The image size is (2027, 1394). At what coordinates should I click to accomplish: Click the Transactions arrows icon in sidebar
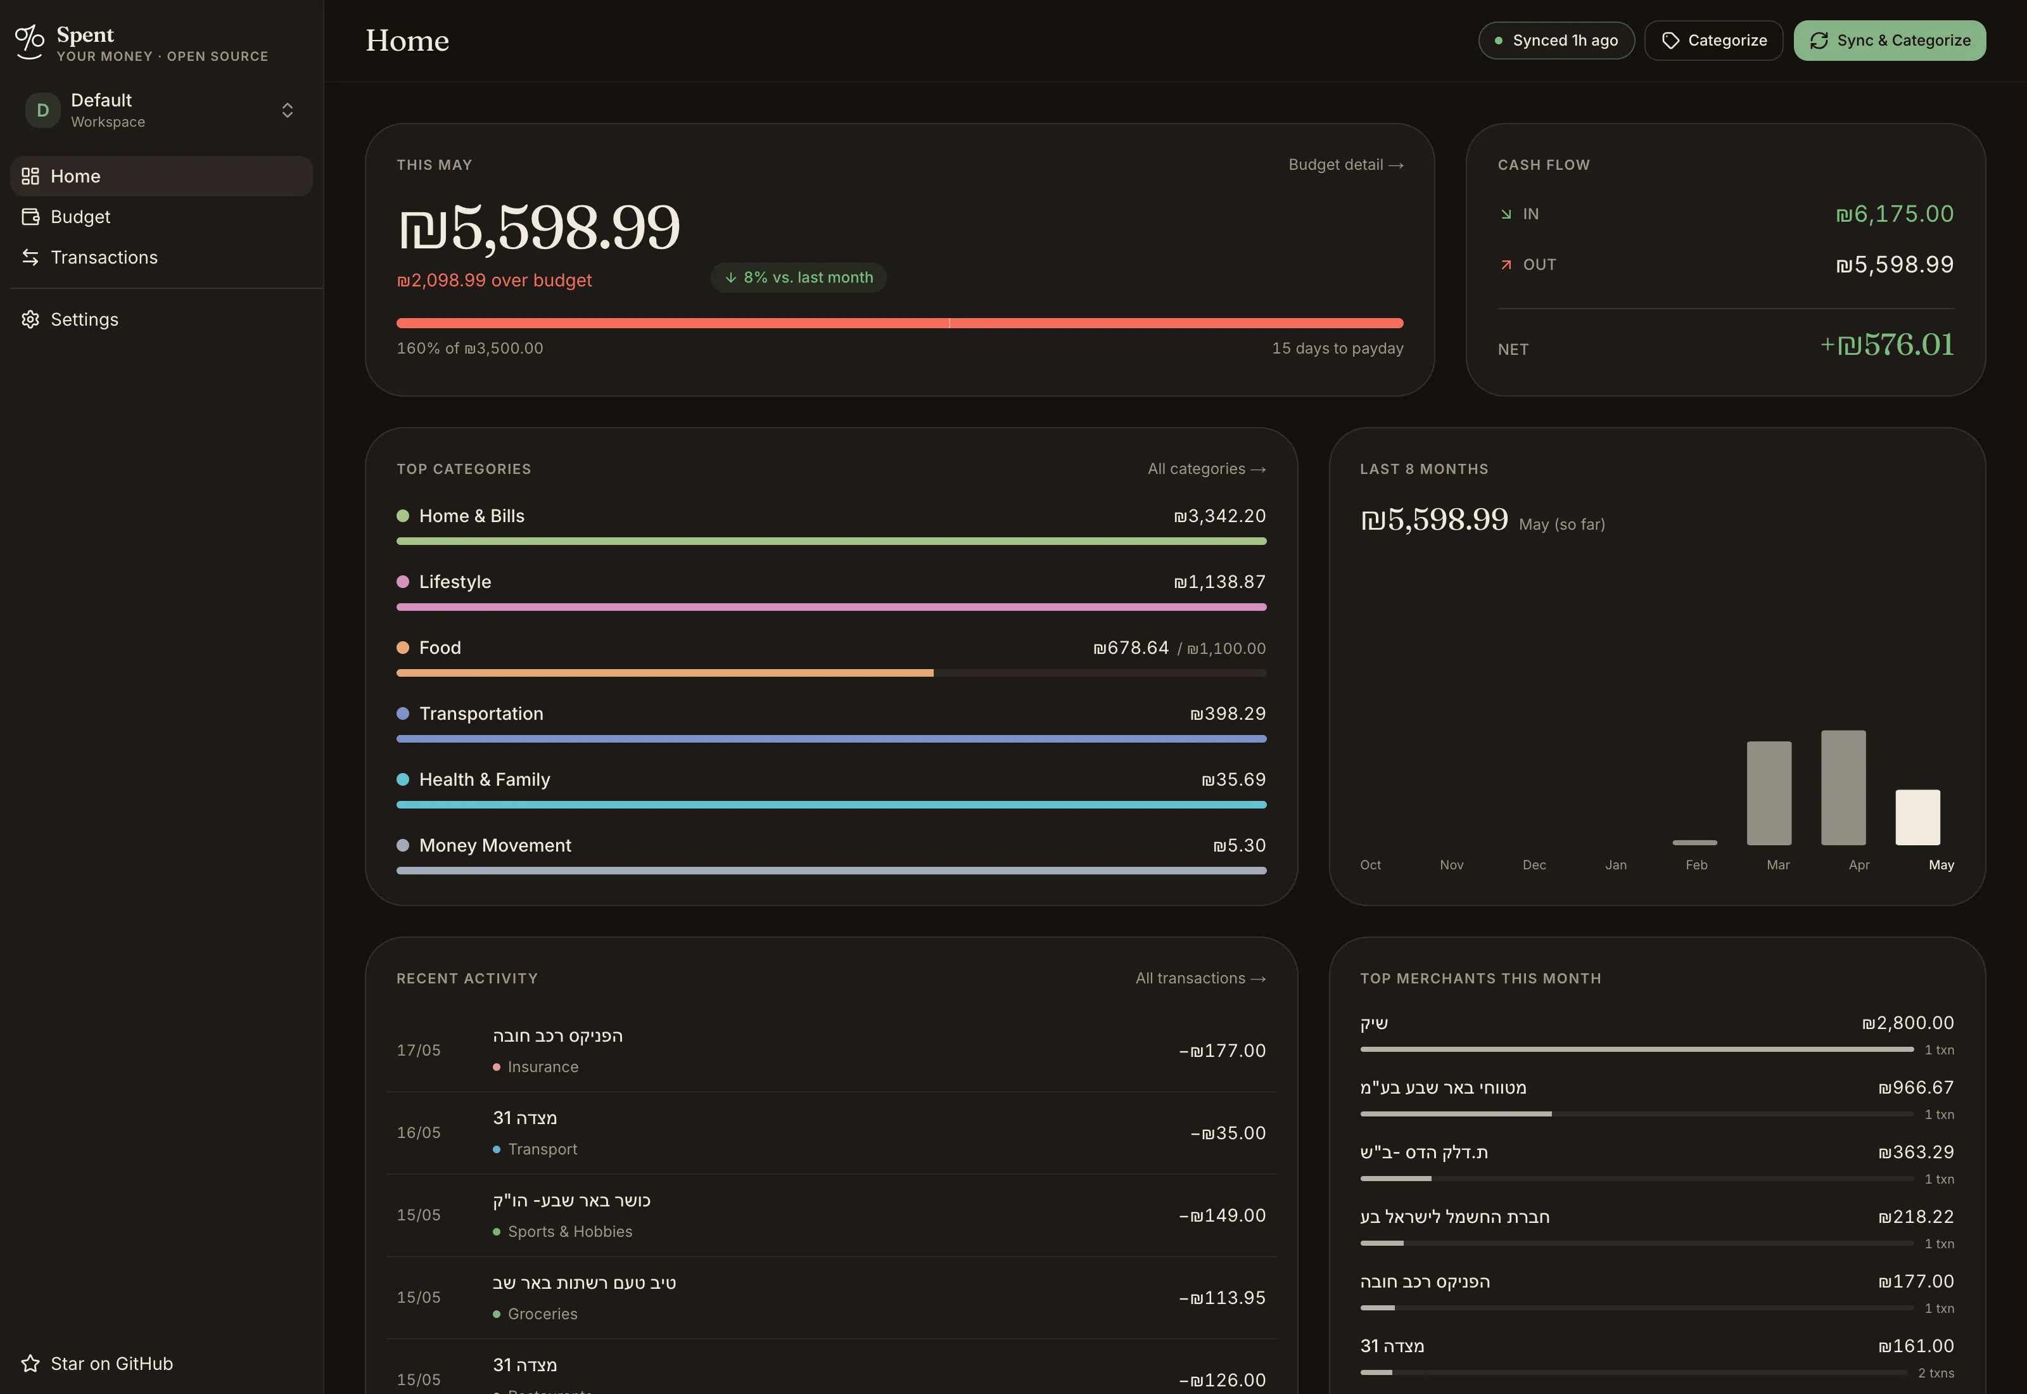[30, 257]
